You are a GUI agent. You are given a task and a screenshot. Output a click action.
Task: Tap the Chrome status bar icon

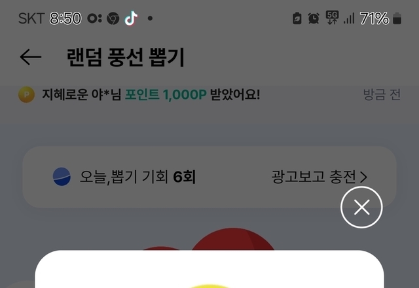coord(113,19)
